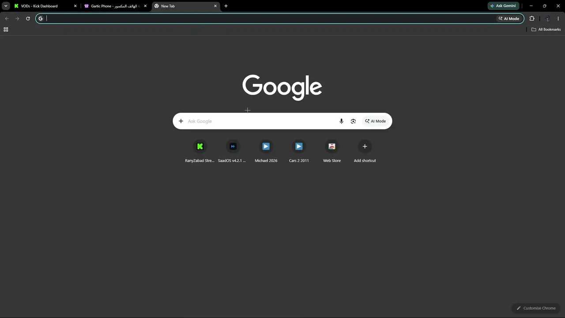Open the RanyZabad Stre... Kick shortcut
The height and width of the screenshot is (318, 565).
pos(200,151)
